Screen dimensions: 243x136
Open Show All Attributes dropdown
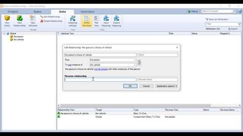click(217, 19)
